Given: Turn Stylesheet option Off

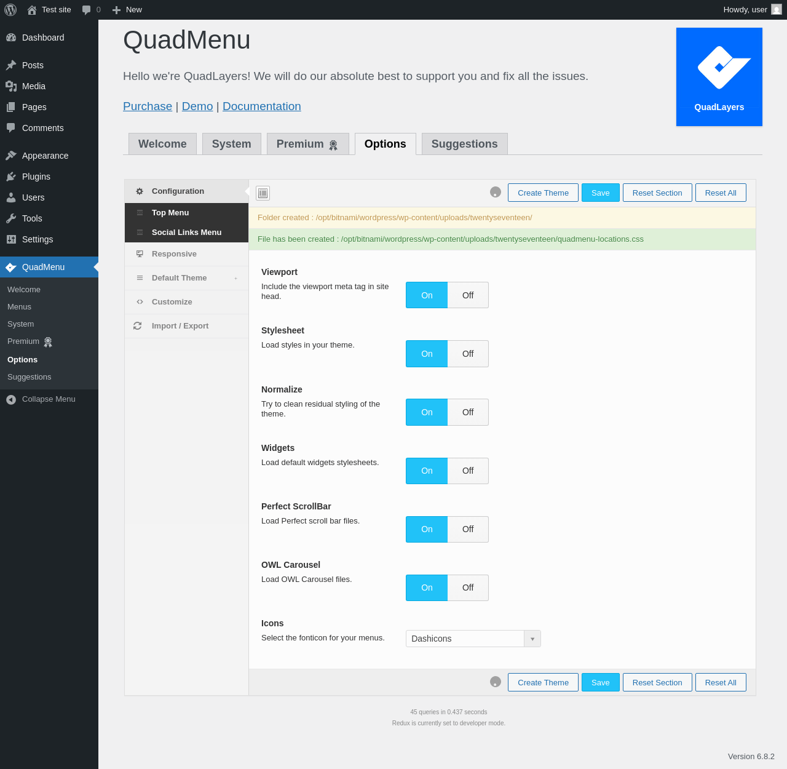Looking at the screenshot, I should point(468,354).
